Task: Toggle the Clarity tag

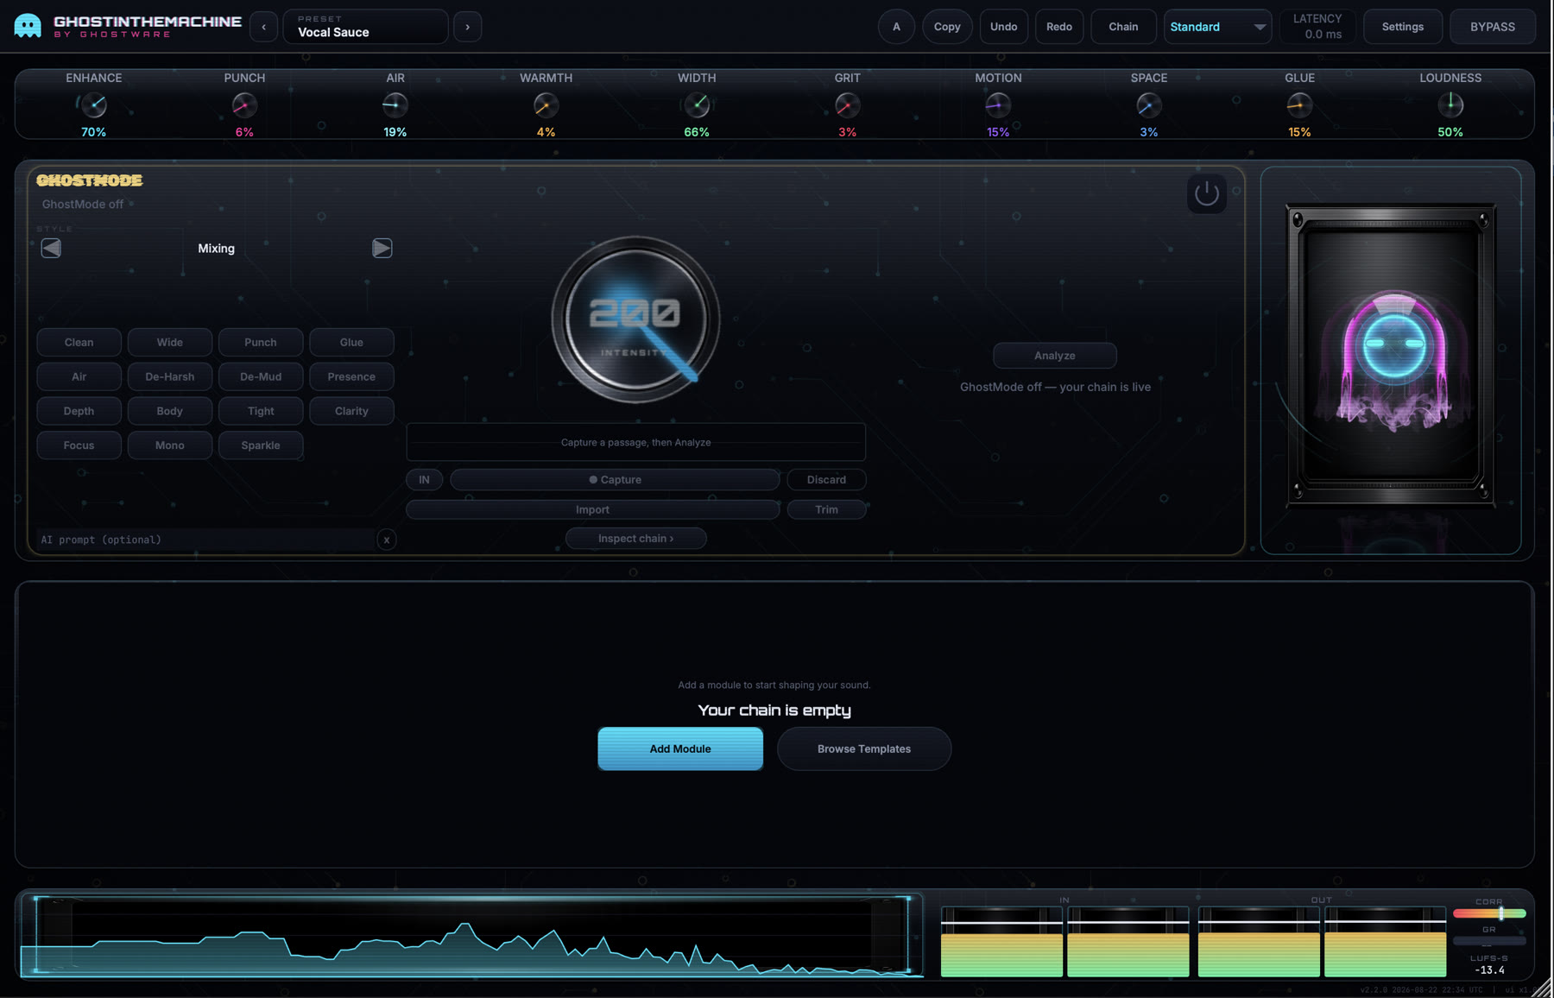Action: click(351, 412)
